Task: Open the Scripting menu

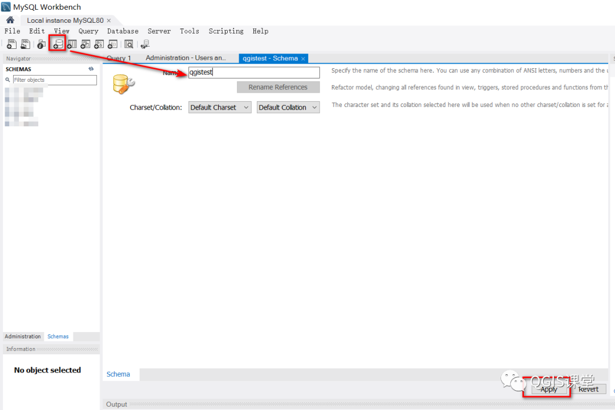Action: tap(226, 31)
